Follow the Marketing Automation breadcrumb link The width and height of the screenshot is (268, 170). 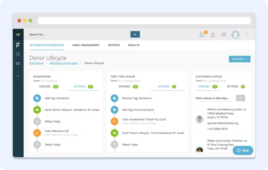coord(64,63)
